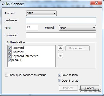This screenshot has width=104, height=96.
Task: Enable Show quick connect on startup
Action: point(6,75)
